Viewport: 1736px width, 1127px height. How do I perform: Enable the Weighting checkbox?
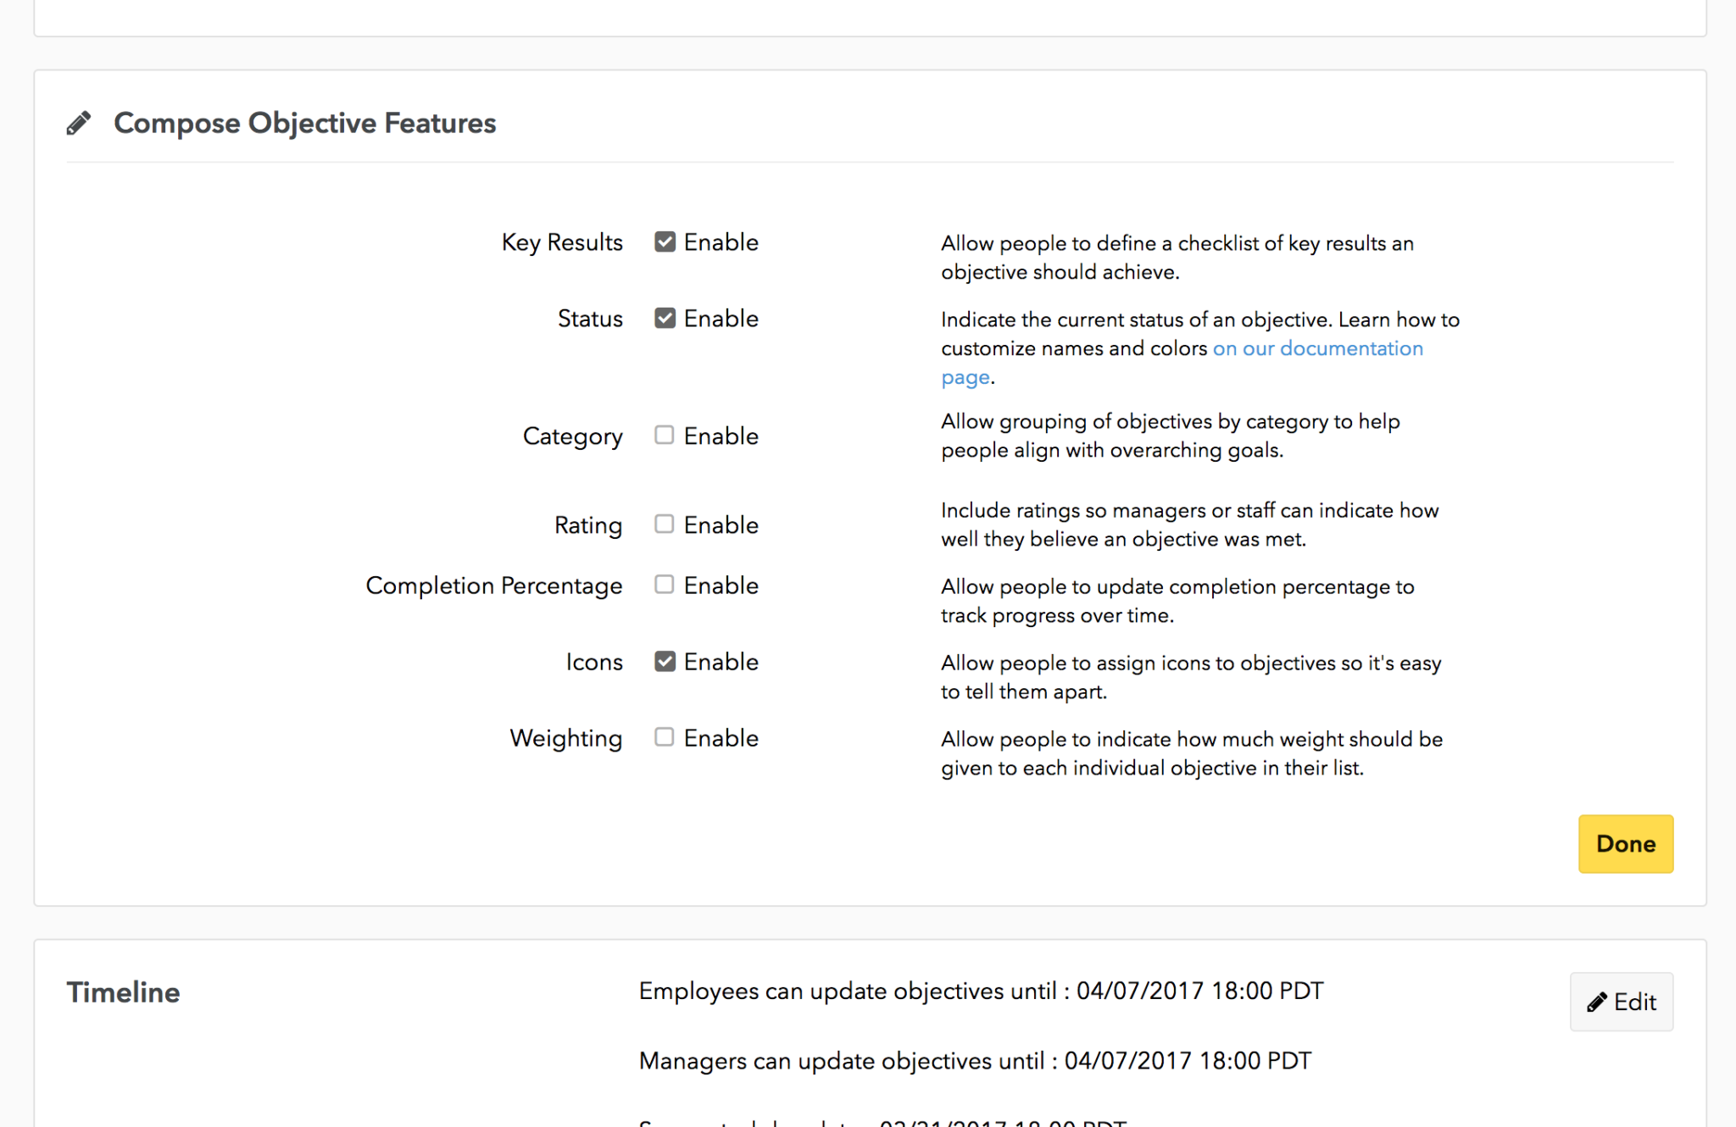tap(665, 737)
